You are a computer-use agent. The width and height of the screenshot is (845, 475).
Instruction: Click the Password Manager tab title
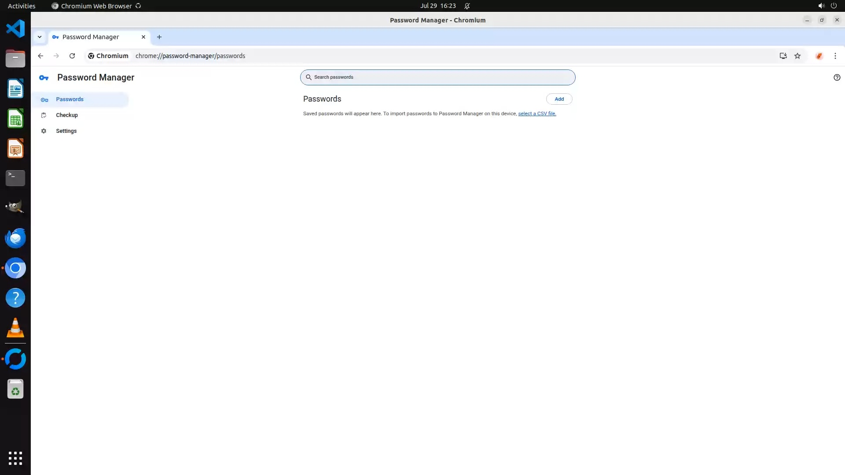[x=91, y=37]
